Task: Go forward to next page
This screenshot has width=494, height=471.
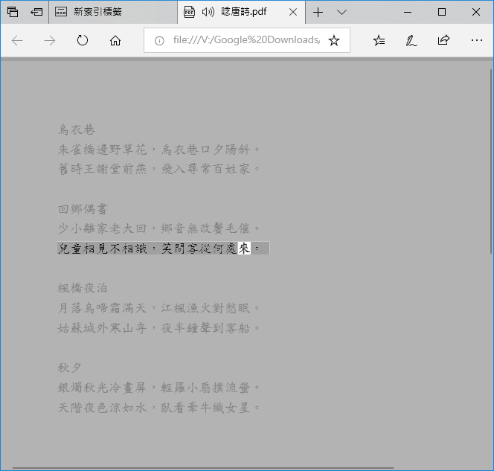Action: (49, 40)
